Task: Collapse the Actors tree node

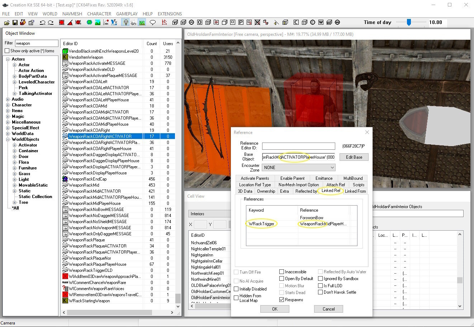Action: 8,59
